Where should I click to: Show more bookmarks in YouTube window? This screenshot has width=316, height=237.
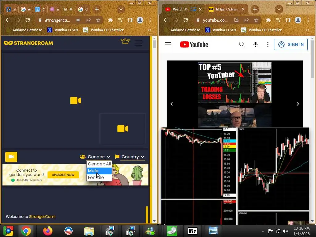(308, 30)
